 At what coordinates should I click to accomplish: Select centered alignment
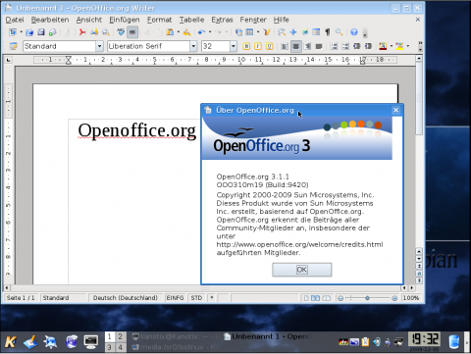[x=296, y=46]
